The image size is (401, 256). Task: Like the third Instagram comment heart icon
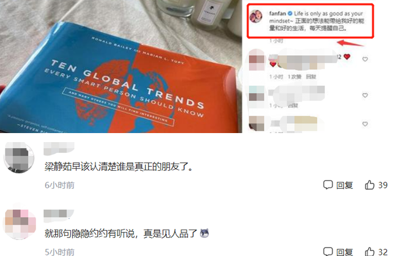click(365, 124)
